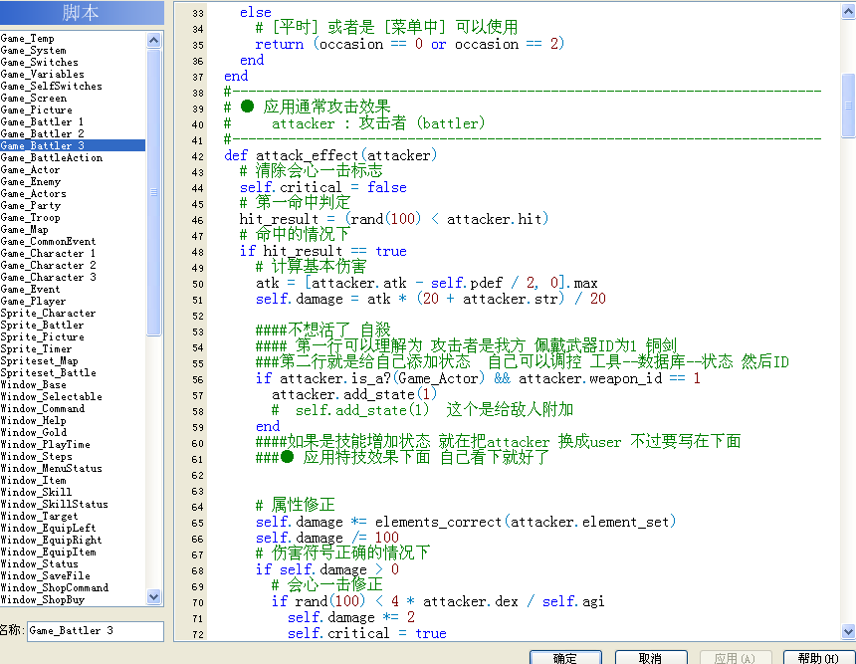The image size is (856, 664).
Task: Select the Game_Event script
Action: point(30,290)
